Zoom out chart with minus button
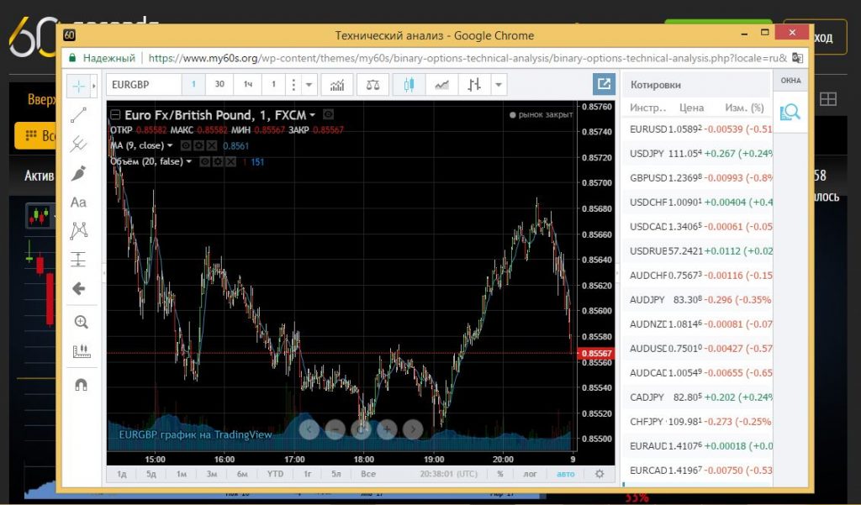This screenshot has height=505, width=861. [x=335, y=429]
